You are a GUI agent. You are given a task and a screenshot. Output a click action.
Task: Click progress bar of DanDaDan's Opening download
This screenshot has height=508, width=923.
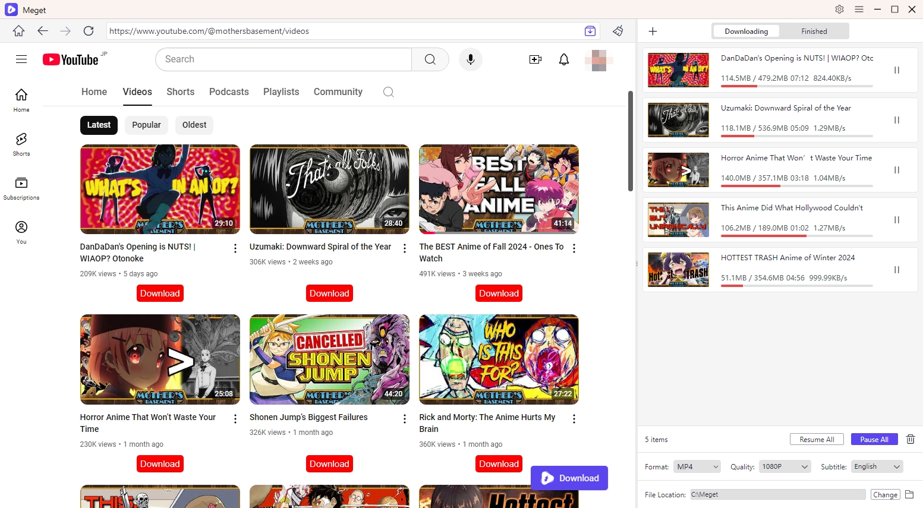pyautogui.click(x=797, y=86)
